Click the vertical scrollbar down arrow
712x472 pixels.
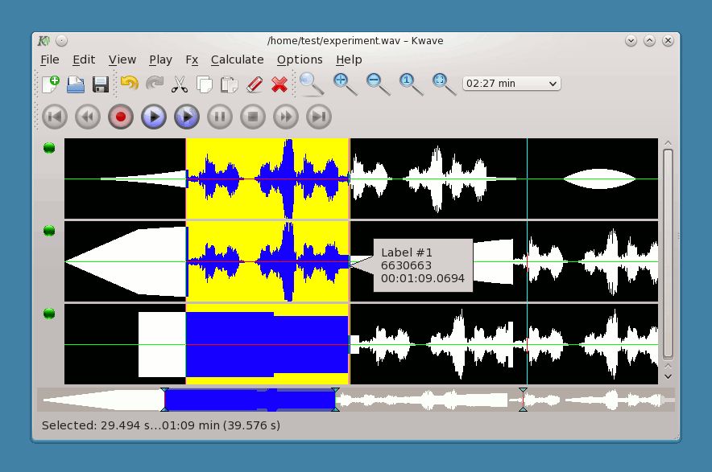668,376
